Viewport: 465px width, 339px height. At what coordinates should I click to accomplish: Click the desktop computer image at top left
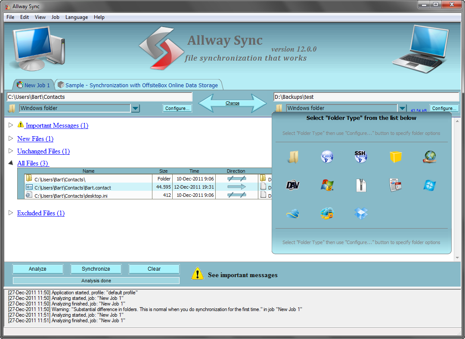[x=39, y=48]
